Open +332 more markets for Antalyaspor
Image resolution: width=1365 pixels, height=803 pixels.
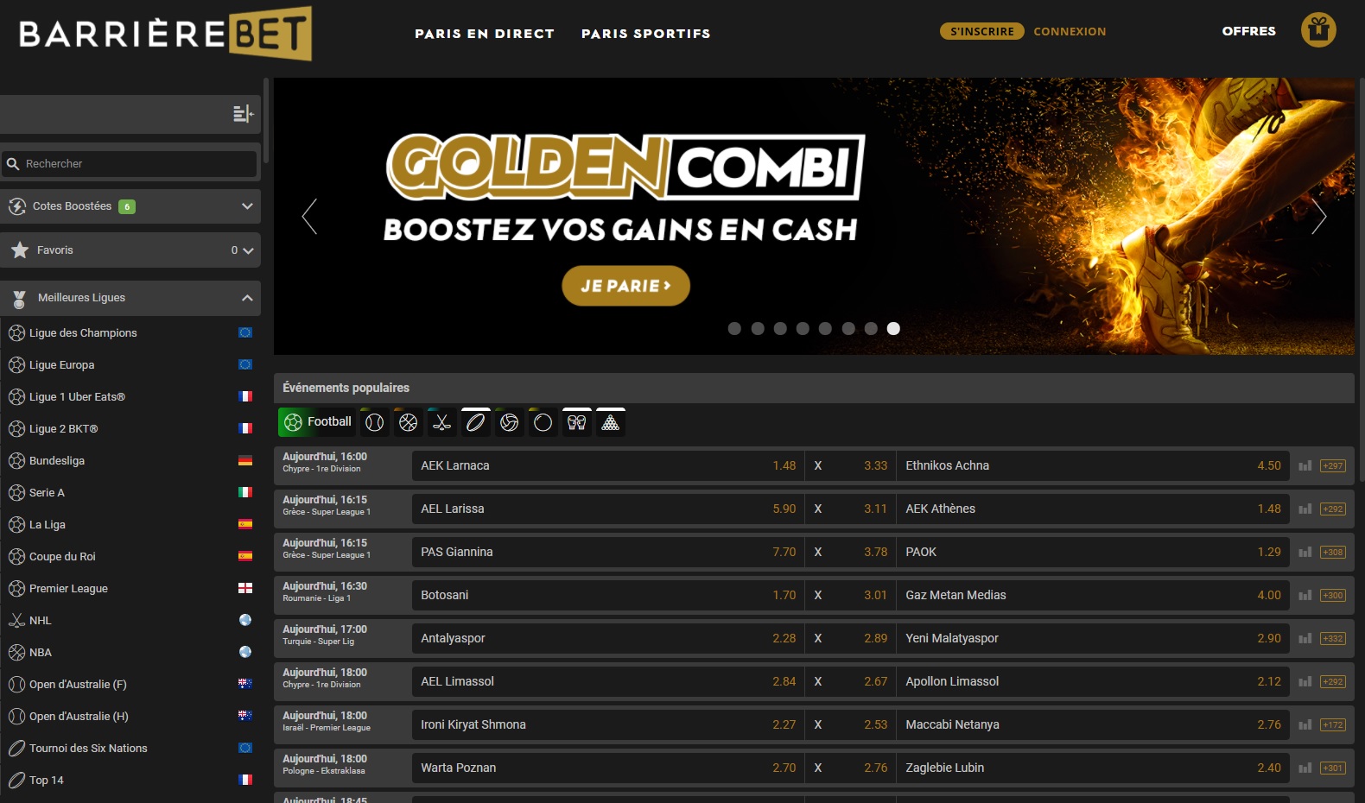[1333, 638]
